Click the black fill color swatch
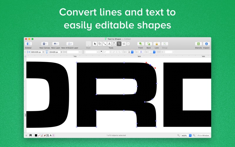 point(36,136)
